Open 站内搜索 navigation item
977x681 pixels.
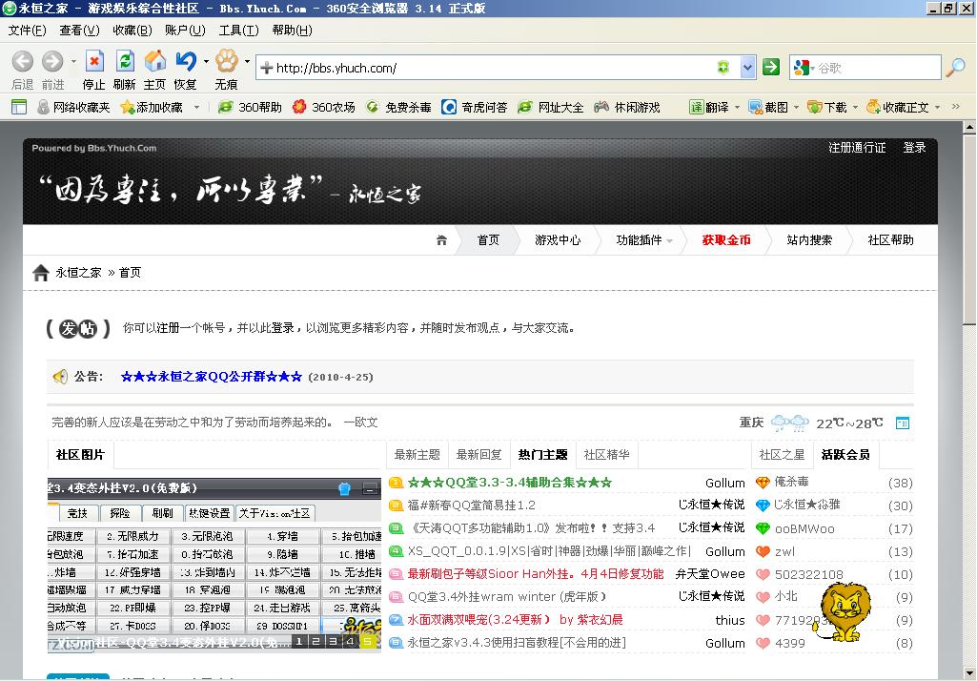809,240
